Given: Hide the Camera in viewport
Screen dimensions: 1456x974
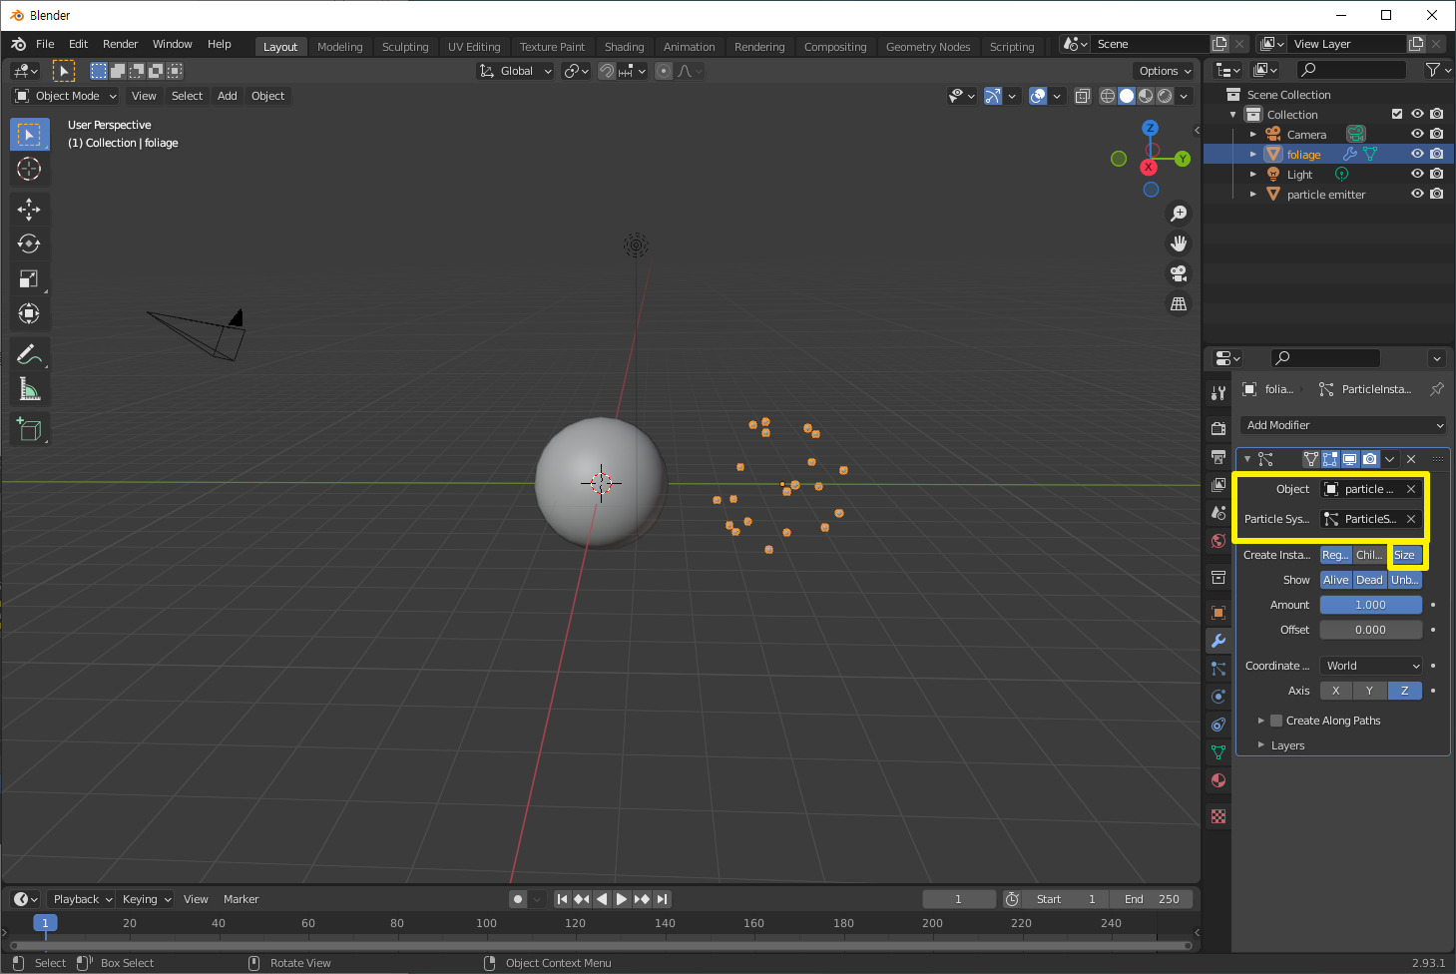Looking at the screenshot, I should [x=1417, y=134].
